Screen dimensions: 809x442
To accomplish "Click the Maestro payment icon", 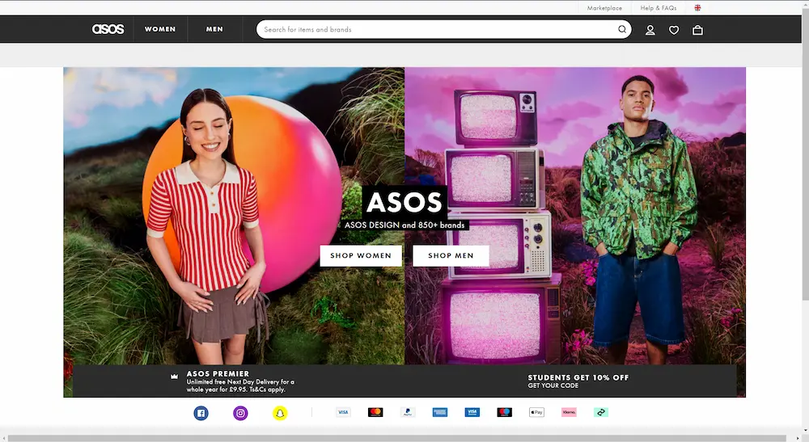I will click(x=505, y=412).
